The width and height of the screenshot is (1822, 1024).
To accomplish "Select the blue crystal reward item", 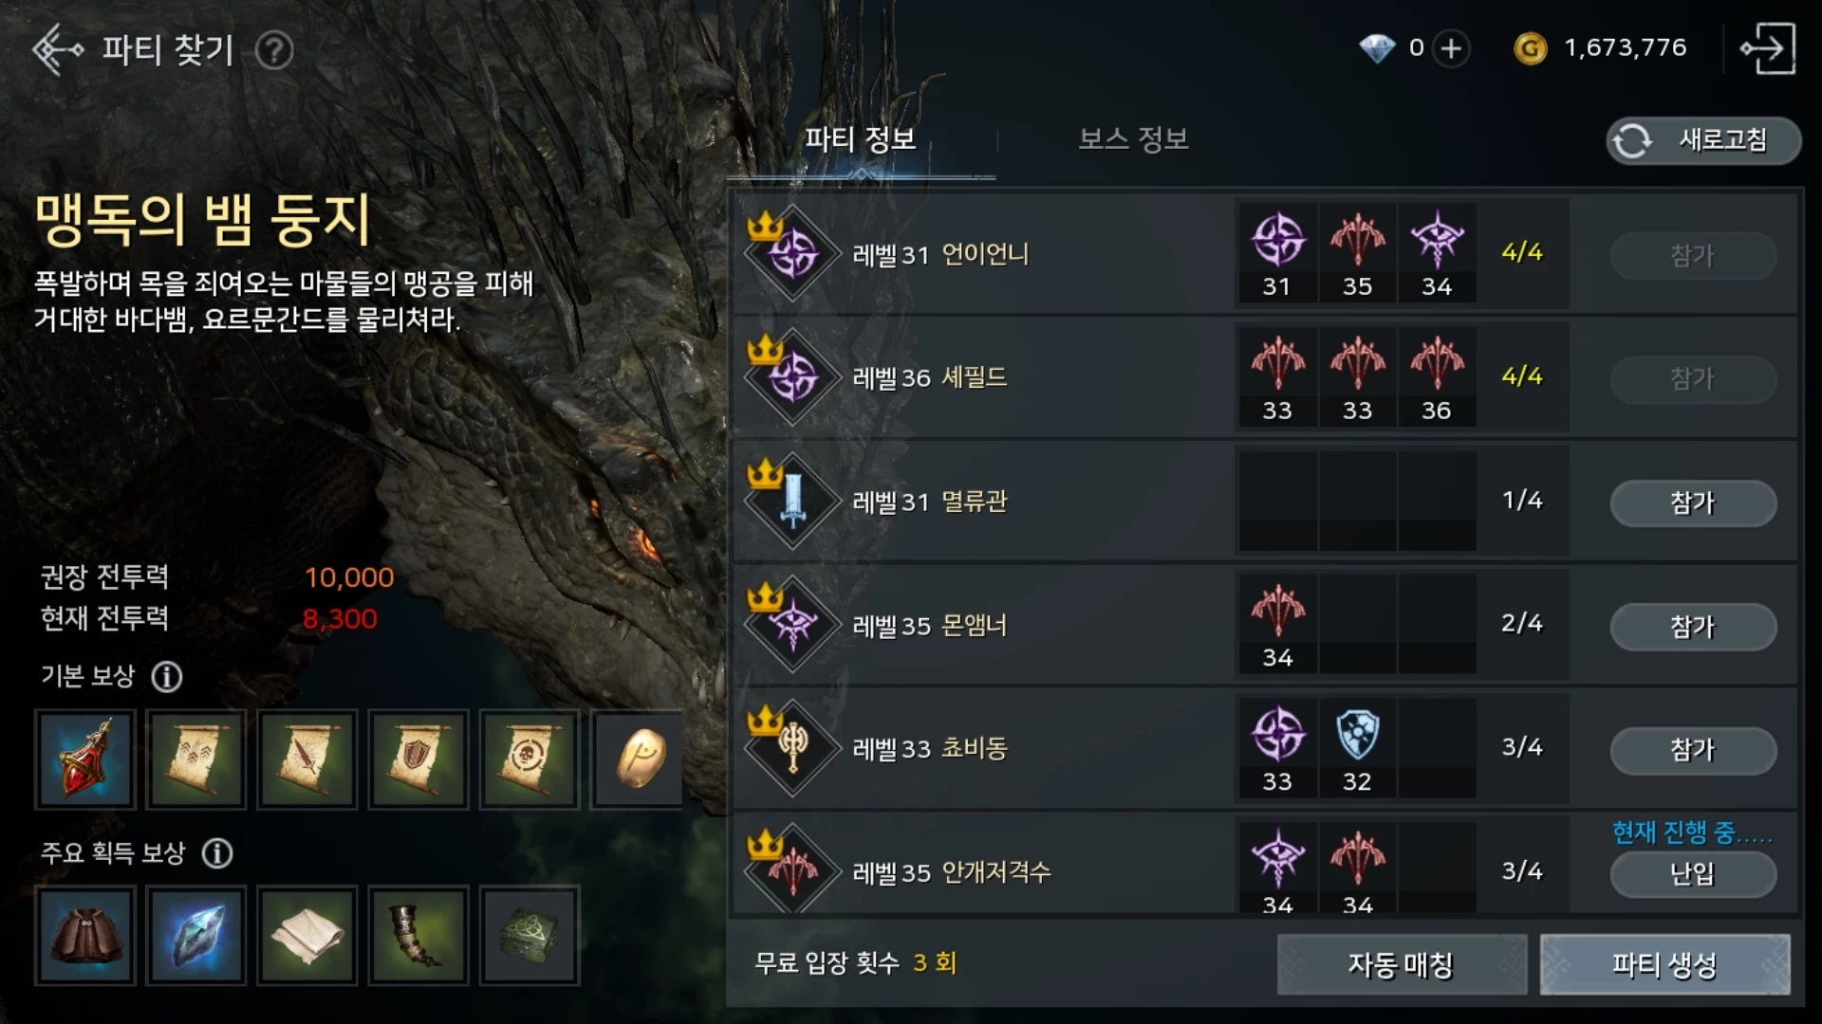I will 196,935.
